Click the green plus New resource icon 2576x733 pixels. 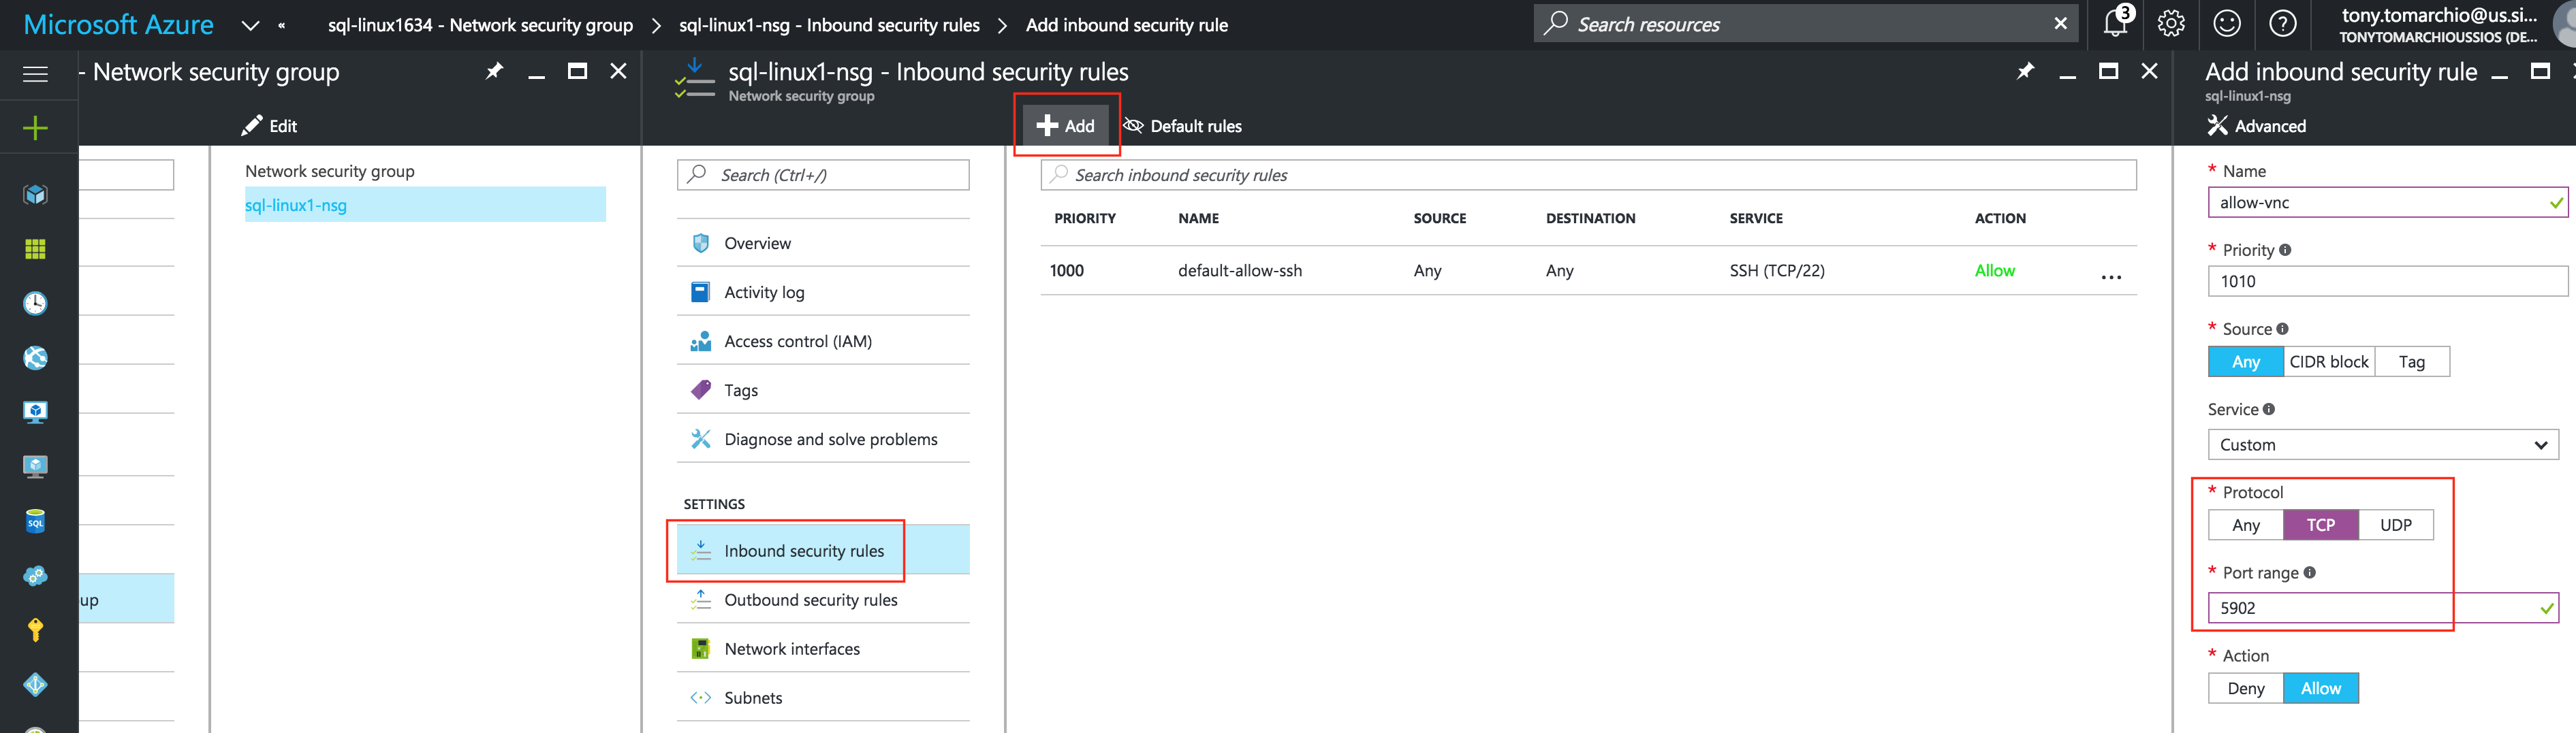click(x=35, y=128)
